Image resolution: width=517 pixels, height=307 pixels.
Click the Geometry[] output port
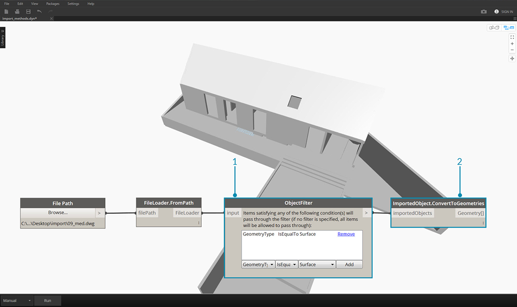pyautogui.click(x=470, y=213)
